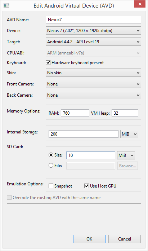The height and width of the screenshot is (251, 148).
Task: Expand the Front Camera dropdown
Action: pos(93,84)
